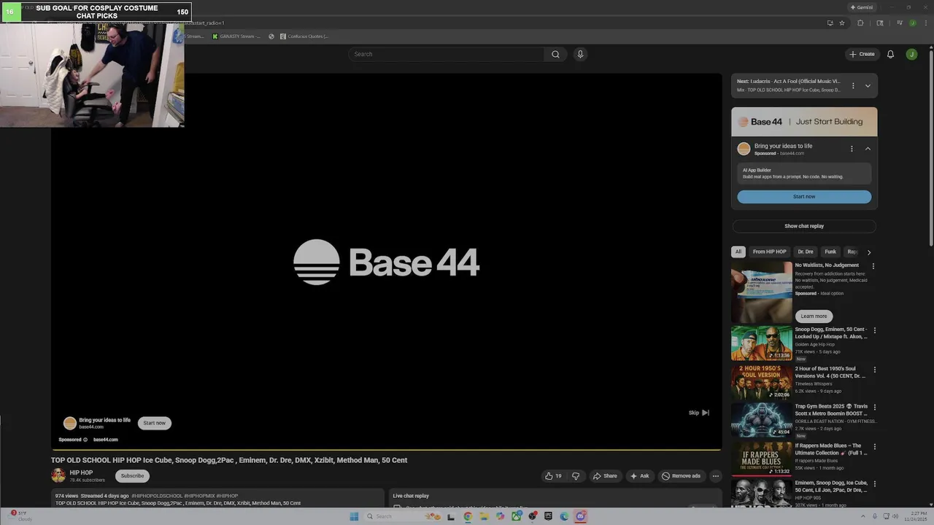Click the ad info icon beside Sponsored
The height and width of the screenshot is (525, 934).
(x=85, y=440)
